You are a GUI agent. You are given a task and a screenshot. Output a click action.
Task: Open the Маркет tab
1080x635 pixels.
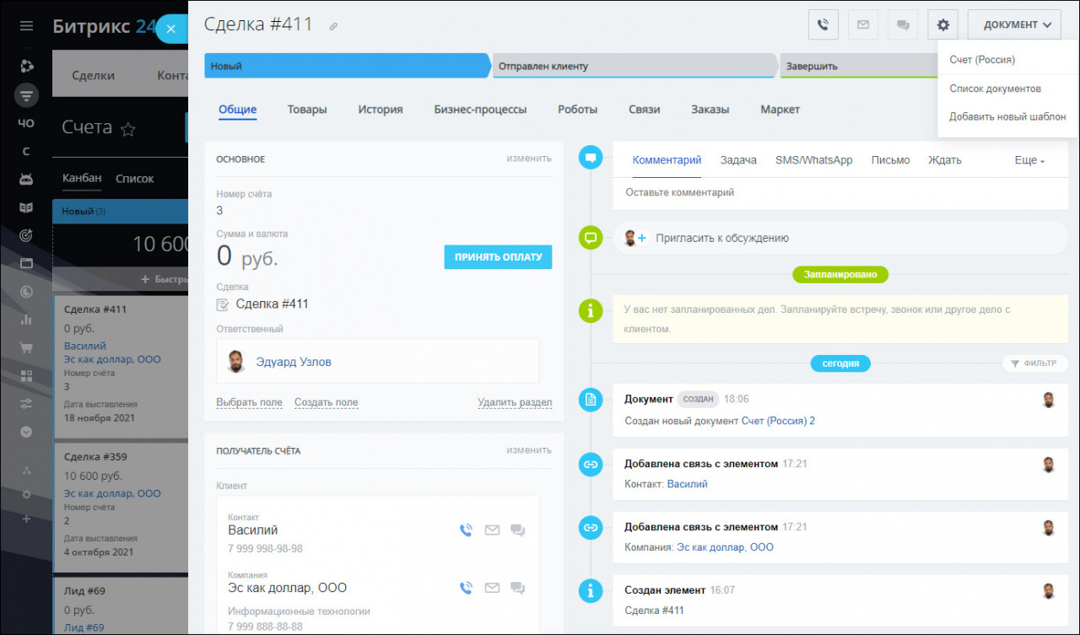[780, 110]
